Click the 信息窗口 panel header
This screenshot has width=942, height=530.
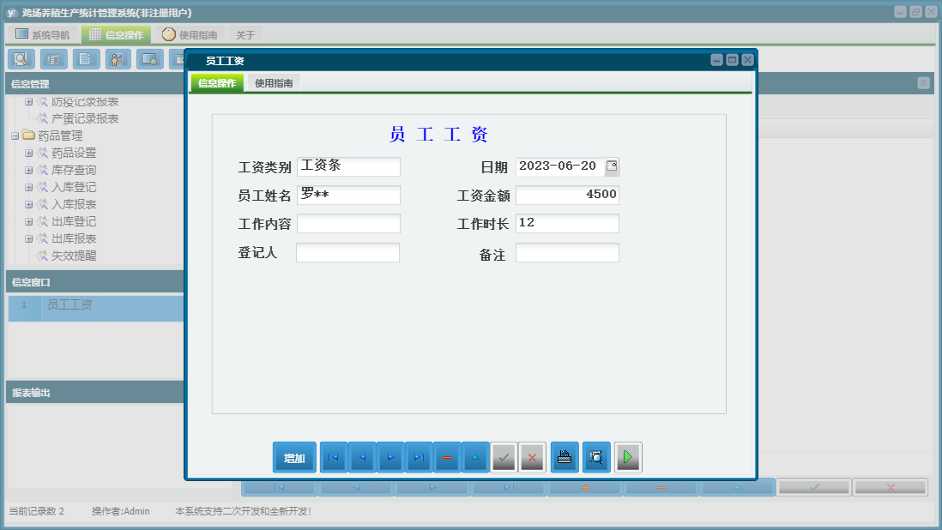pos(95,282)
